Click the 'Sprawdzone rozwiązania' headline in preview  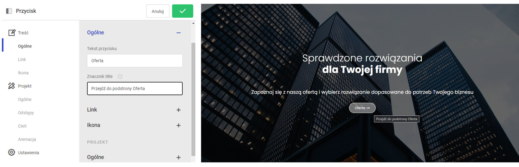362,58
